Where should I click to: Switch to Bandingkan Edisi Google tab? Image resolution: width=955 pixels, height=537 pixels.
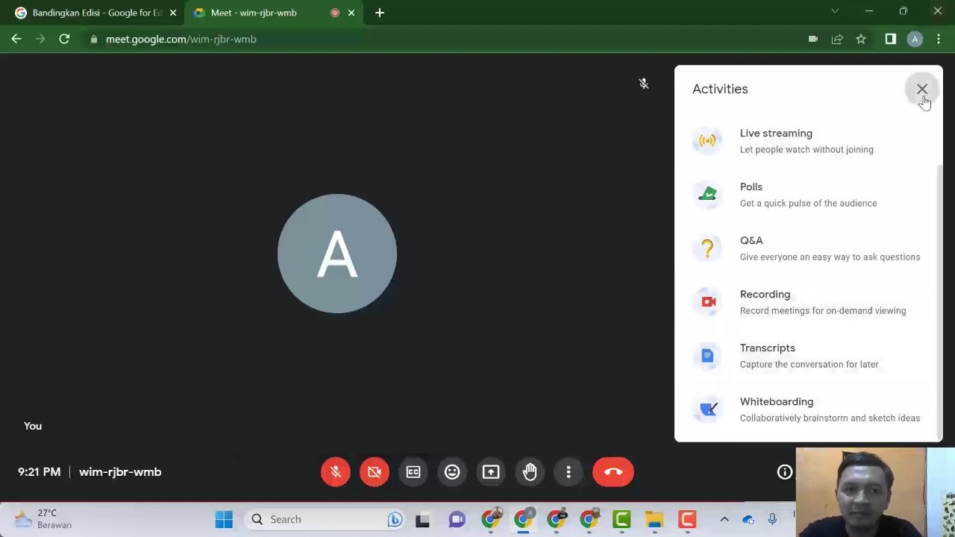tap(95, 13)
